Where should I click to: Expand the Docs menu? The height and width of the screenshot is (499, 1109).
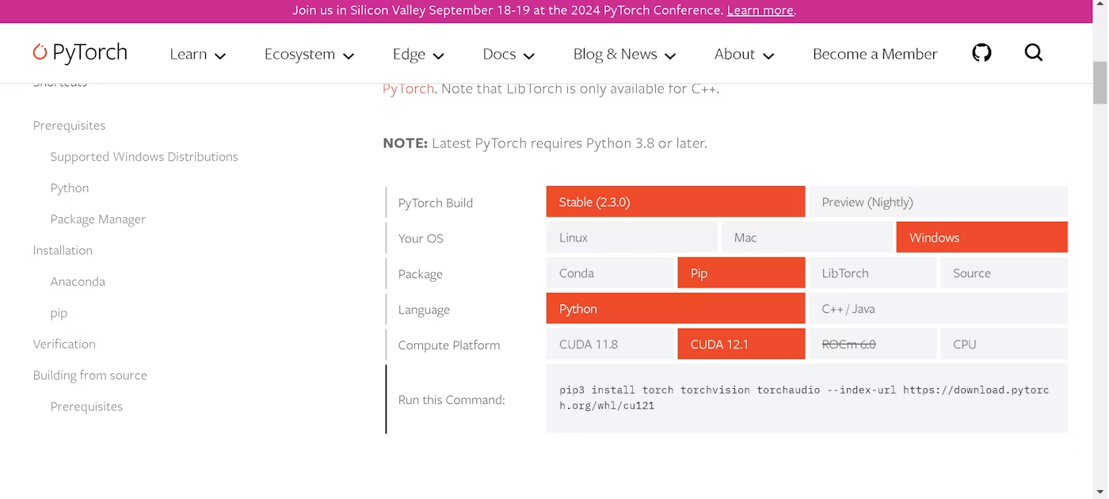[x=509, y=54]
